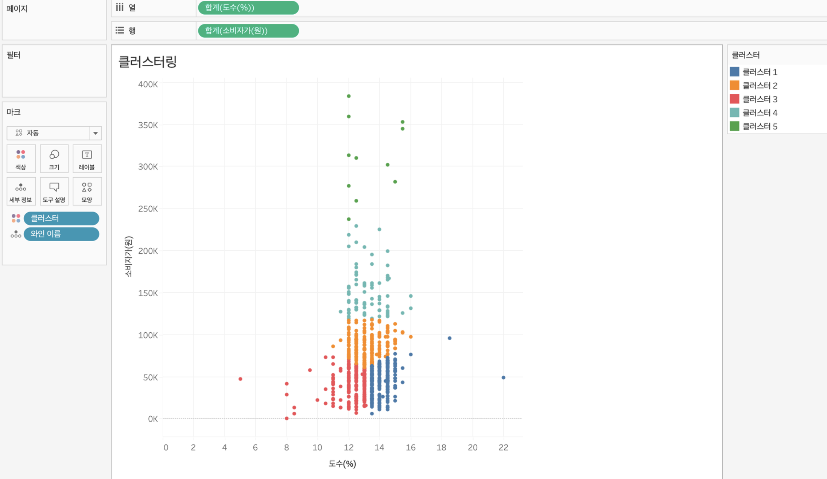Screen dimensions: 827x479
Task: Select 클러스터 1 blue legend swatch
Action: coord(734,72)
